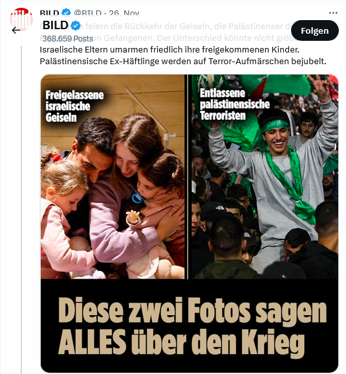Click the small BILD name above the tweet
The image size is (346, 374).
point(50,13)
